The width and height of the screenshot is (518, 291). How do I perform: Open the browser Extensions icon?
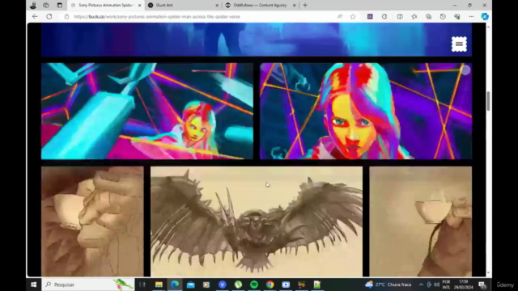384,16
